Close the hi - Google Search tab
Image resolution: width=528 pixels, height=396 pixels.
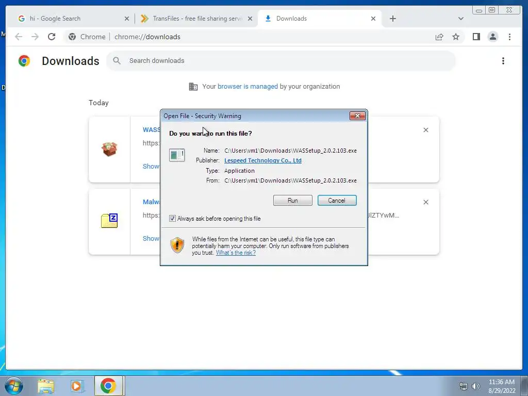[x=127, y=19]
